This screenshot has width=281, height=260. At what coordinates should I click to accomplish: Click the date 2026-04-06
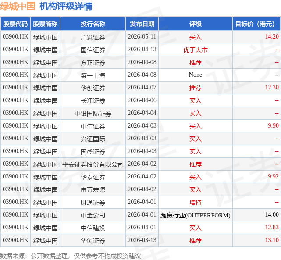142,100
